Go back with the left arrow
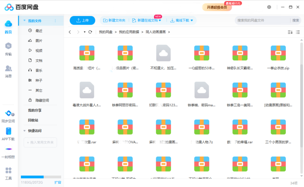Viewport: 304px width, 187px height. 70,32
